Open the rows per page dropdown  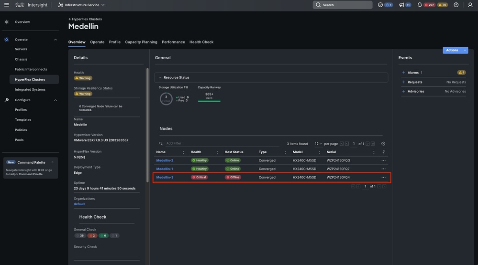point(318,144)
